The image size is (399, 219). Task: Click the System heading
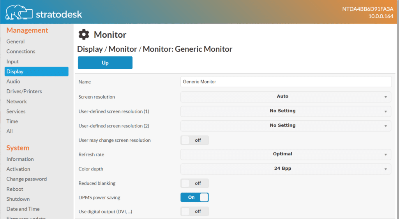pyautogui.click(x=18, y=148)
